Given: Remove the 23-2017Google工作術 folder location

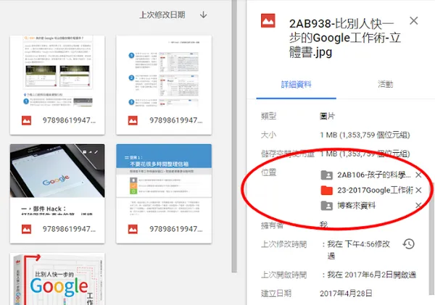Looking at the screenshot, I should tap(418, 191).
